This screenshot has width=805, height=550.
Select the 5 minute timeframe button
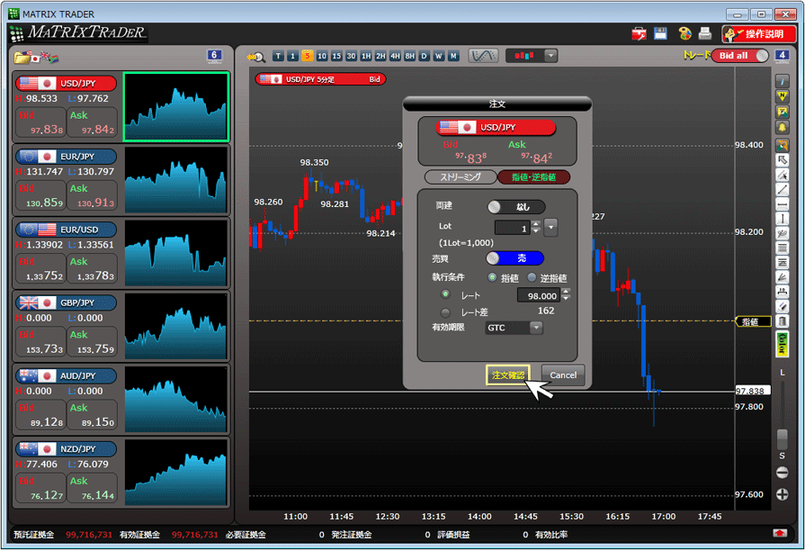308,56
